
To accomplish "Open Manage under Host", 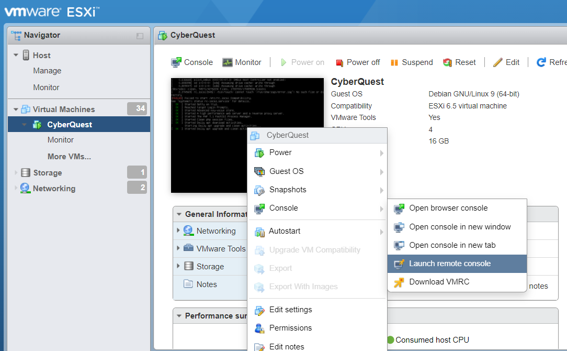I will click(47, 71).
